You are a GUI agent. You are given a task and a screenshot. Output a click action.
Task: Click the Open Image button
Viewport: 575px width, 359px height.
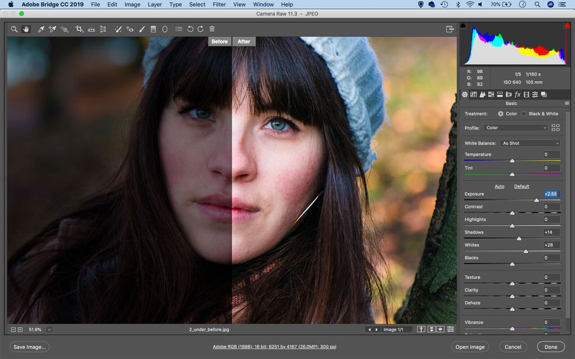click(x=470, y=347)
